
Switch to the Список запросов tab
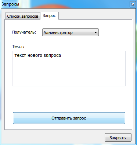(22, 16)
